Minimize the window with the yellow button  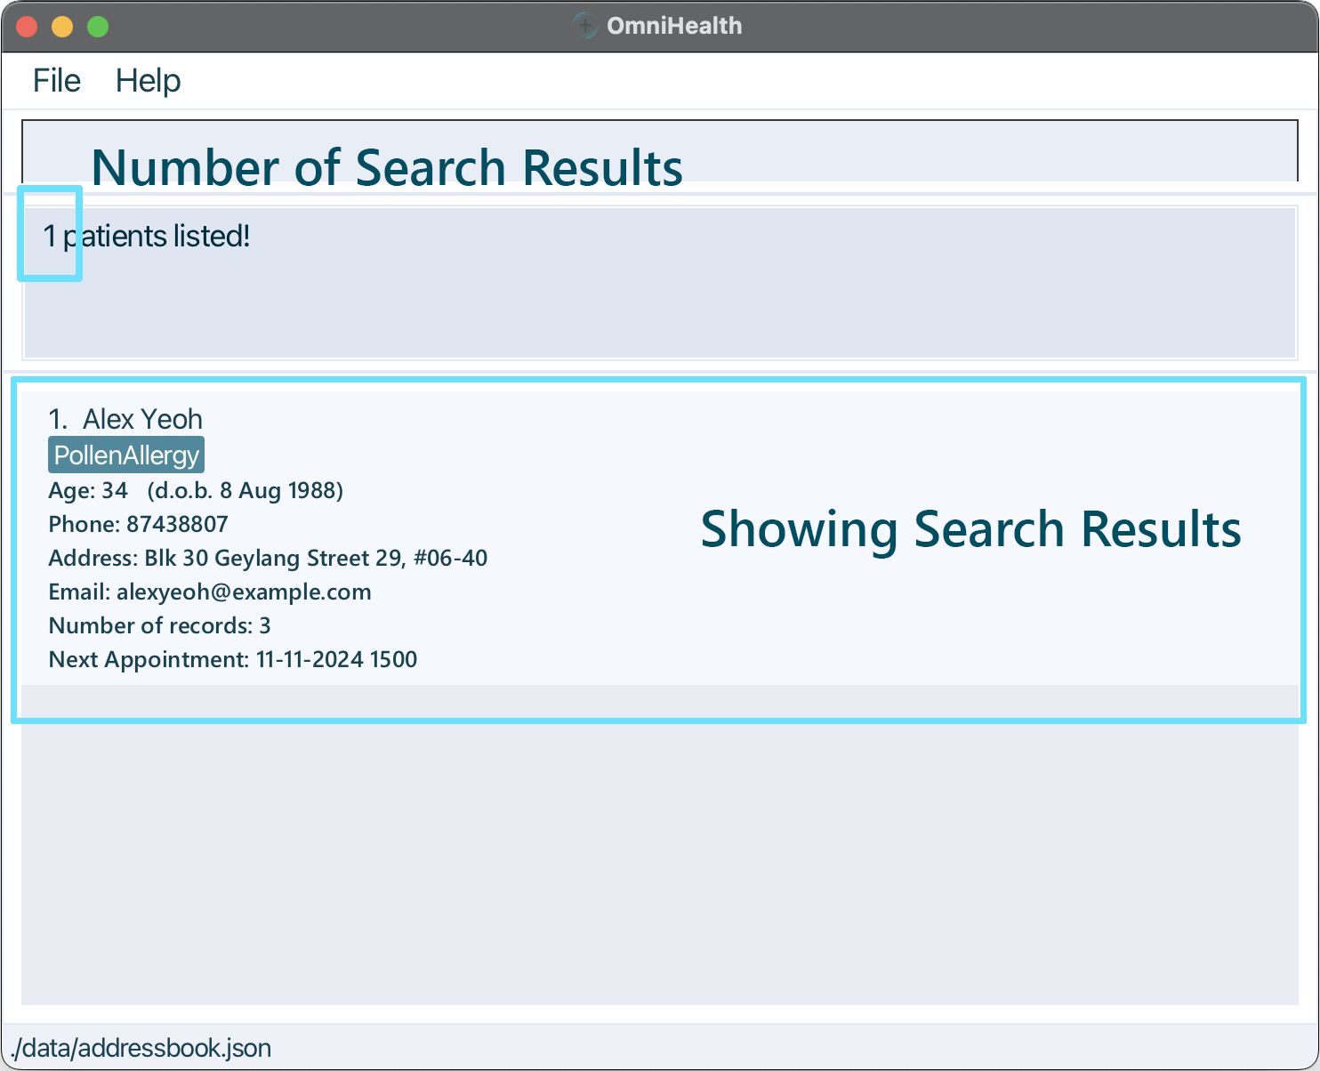click(62, 27)
